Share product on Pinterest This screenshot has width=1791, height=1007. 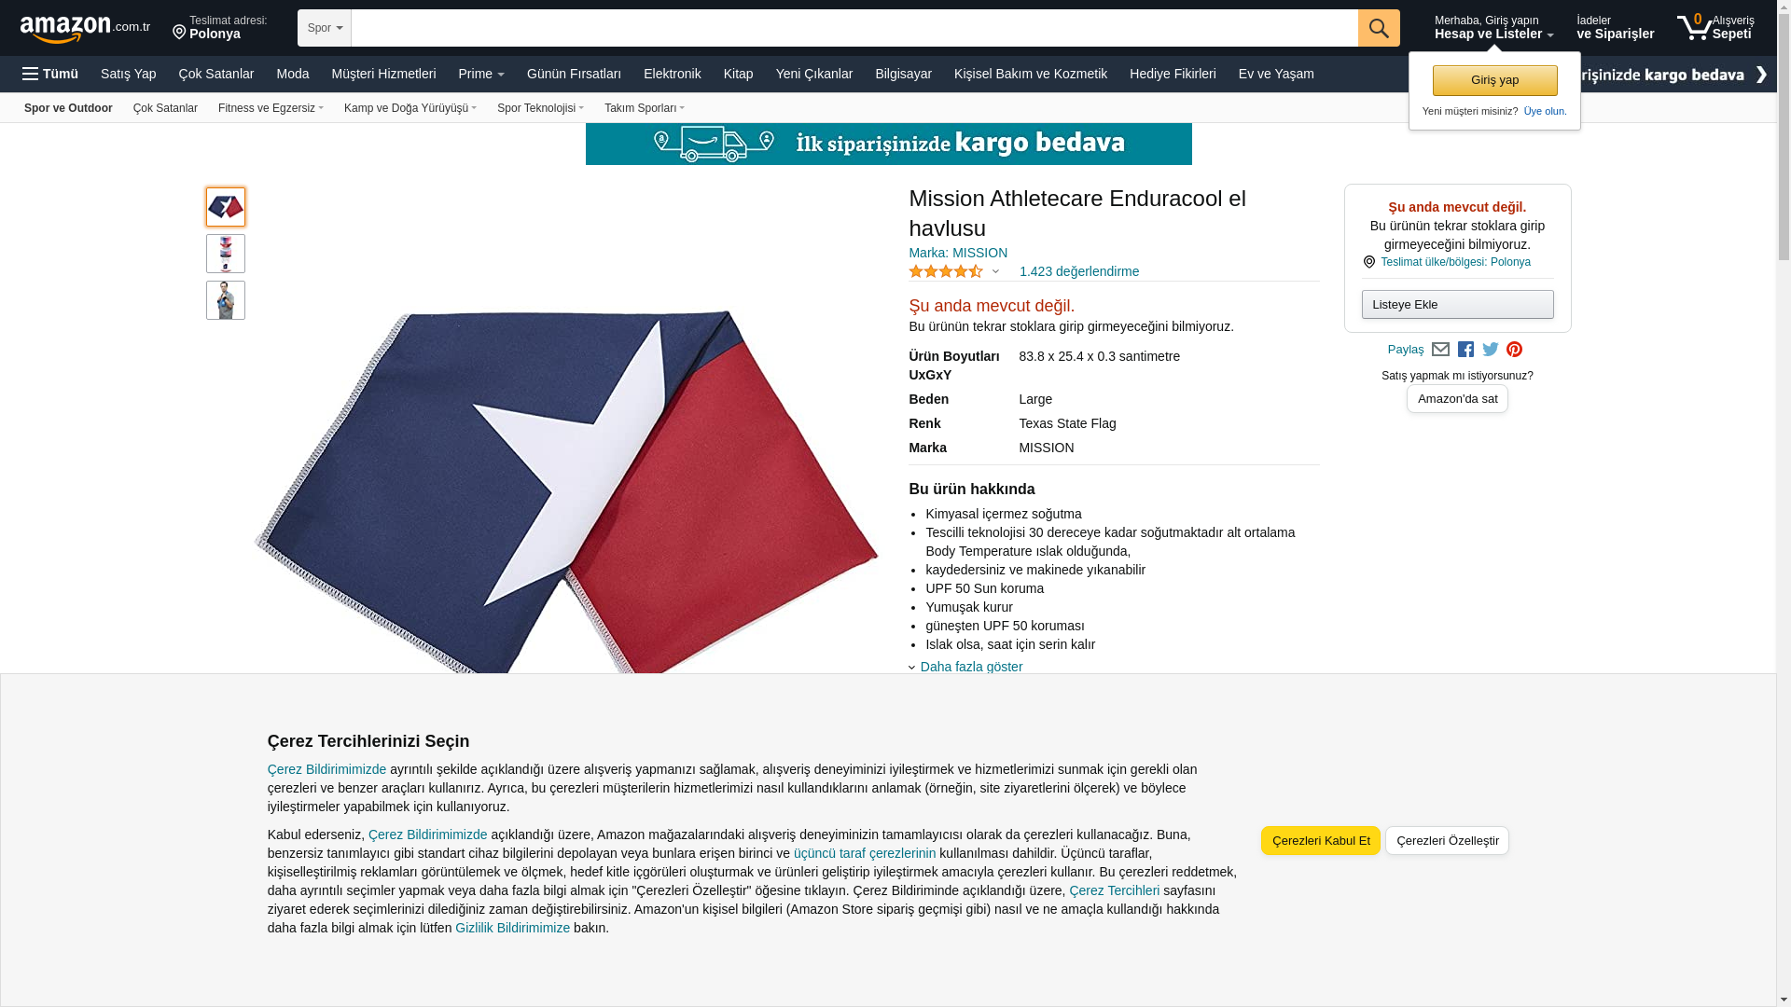[x=1514, y=350]
